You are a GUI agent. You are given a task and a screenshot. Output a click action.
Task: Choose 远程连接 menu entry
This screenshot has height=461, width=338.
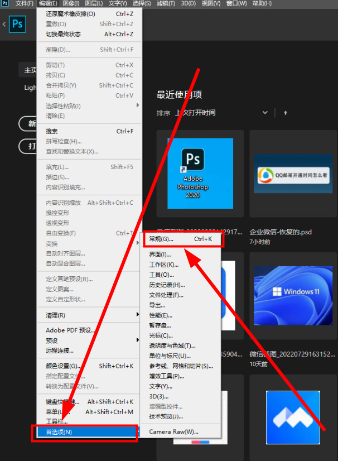(x=89, y=350)
